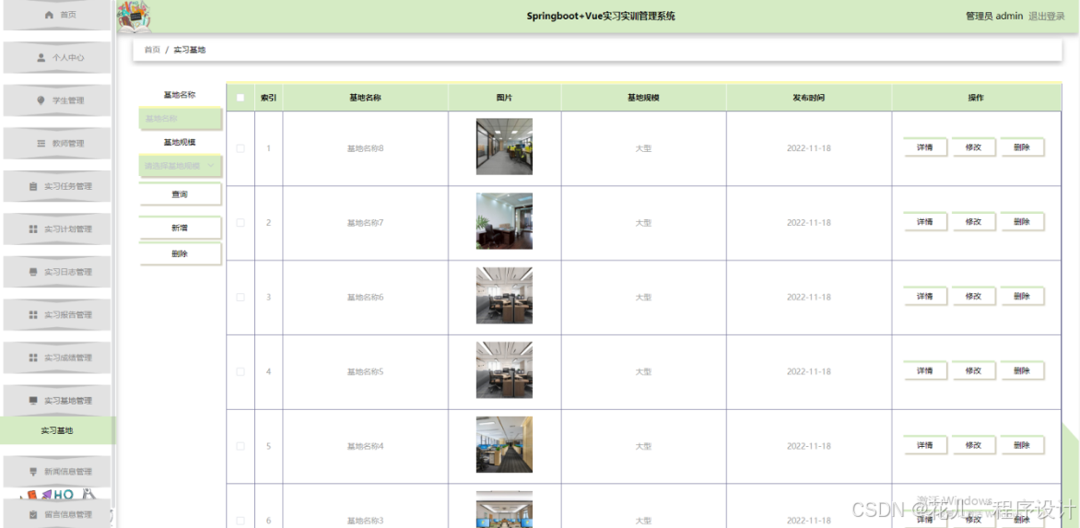
Task: Click the 基地名称 search input field
Action: (x=180, y=118)
